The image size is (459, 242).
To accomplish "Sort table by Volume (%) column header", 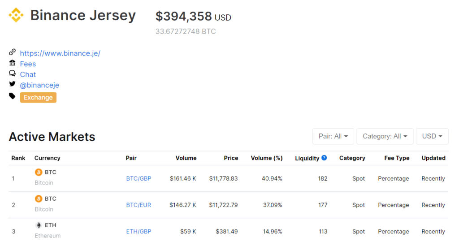I will (267, 158).
